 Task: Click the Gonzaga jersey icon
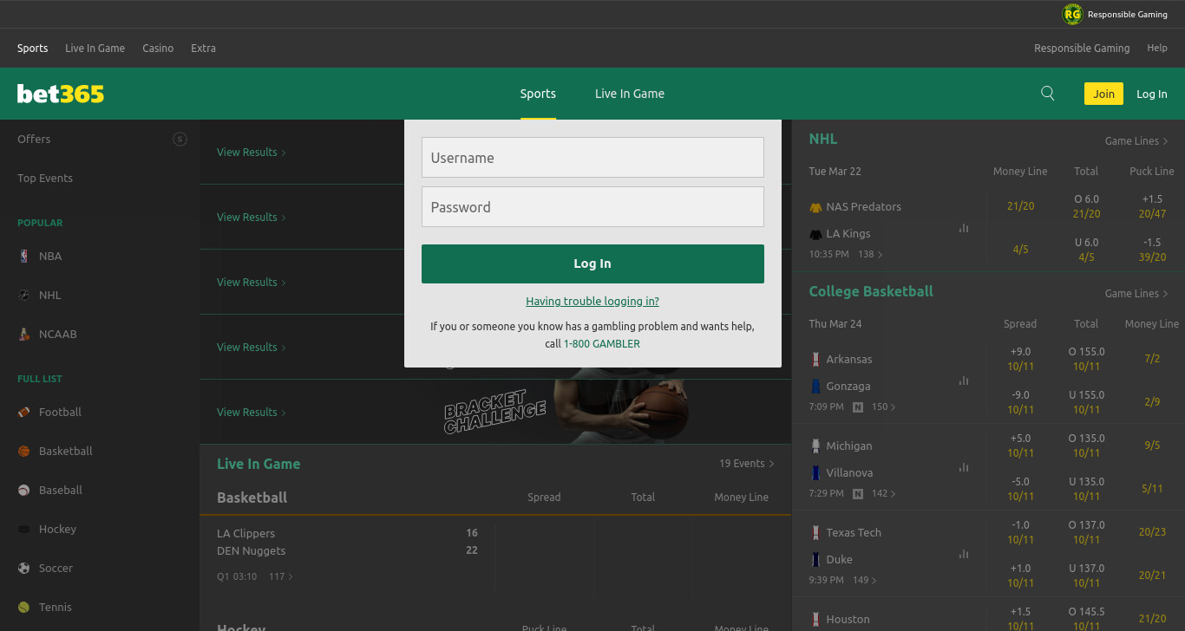tap(815, 386)
